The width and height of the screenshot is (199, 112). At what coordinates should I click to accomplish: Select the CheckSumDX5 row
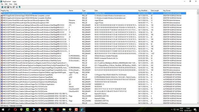point(93,91)
